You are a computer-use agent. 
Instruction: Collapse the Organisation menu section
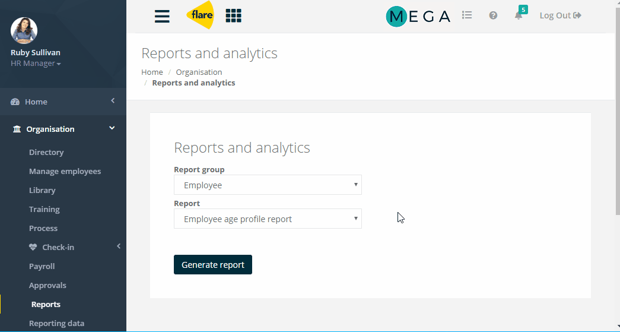(x=112, y=128)
